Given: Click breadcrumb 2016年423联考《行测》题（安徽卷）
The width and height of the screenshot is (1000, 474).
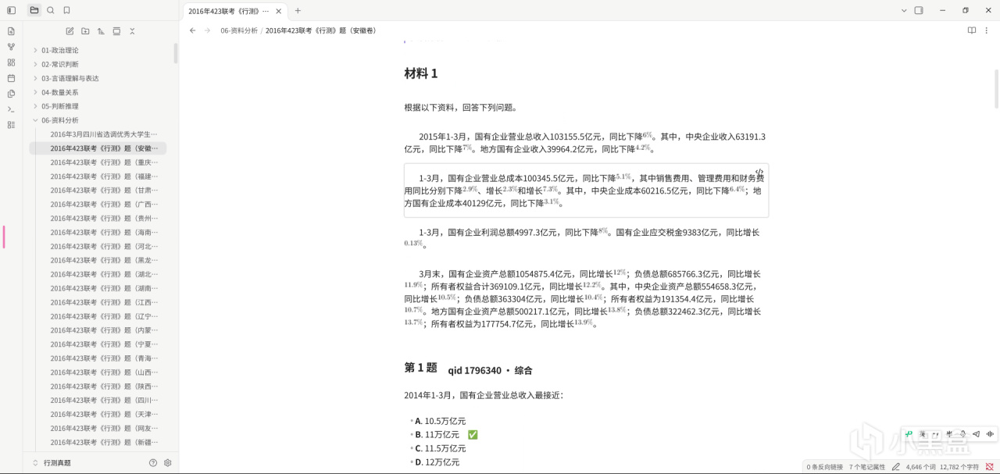Looking at the screenshot, I should click(x=320, y=30).
